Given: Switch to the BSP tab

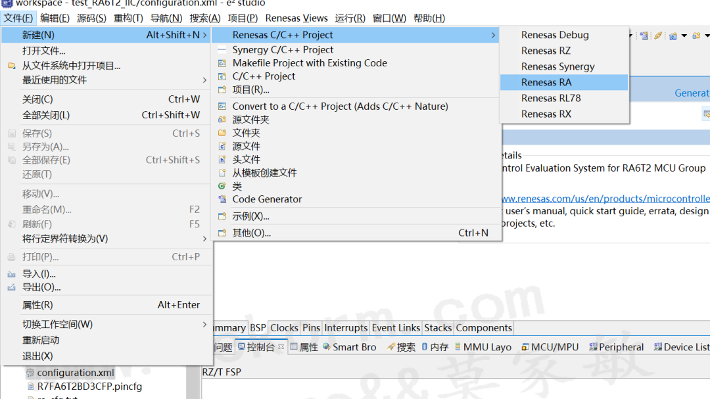Looking at the screenshot, I should (x=258, y=328).
